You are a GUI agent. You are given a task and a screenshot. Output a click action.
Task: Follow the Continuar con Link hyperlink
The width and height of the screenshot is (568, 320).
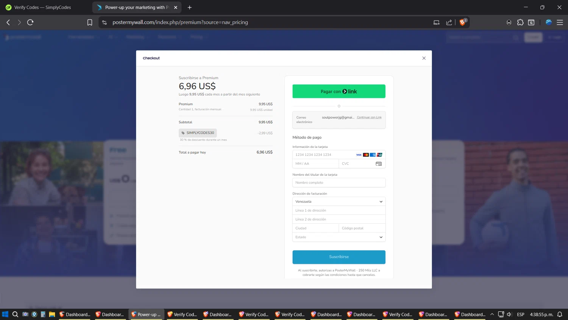coord(369,118)
